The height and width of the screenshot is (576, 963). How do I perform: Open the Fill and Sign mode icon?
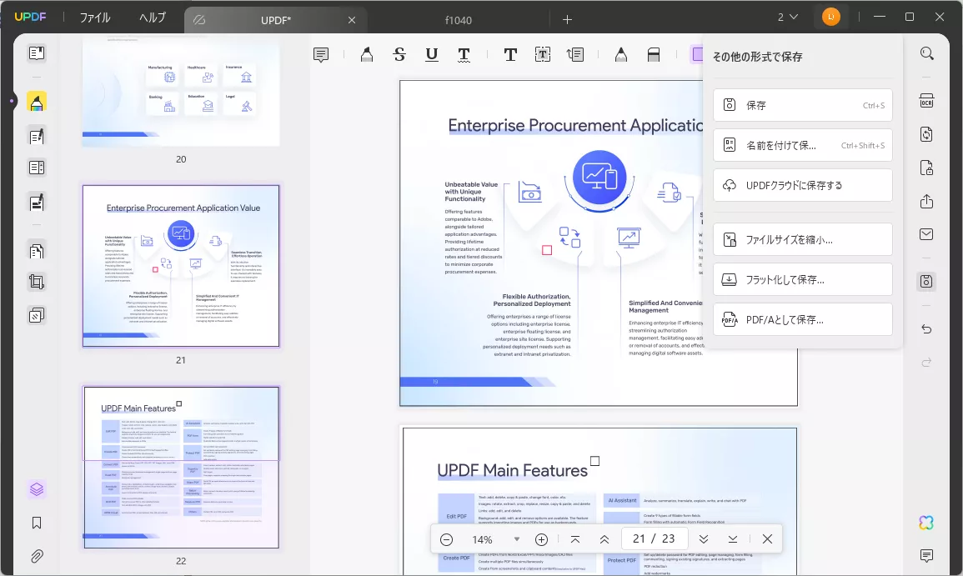coord(37,202)
